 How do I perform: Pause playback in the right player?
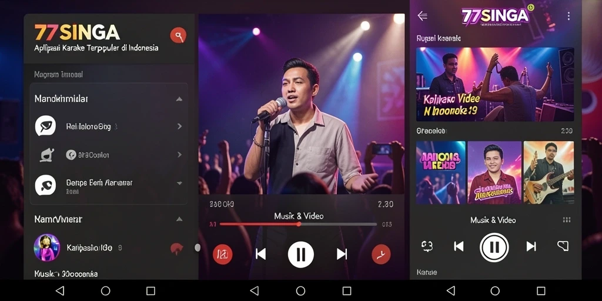click(x=494, y=248)
